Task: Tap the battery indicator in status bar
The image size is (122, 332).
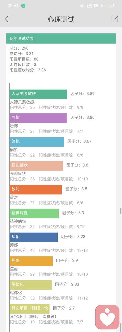Action: 111,6
